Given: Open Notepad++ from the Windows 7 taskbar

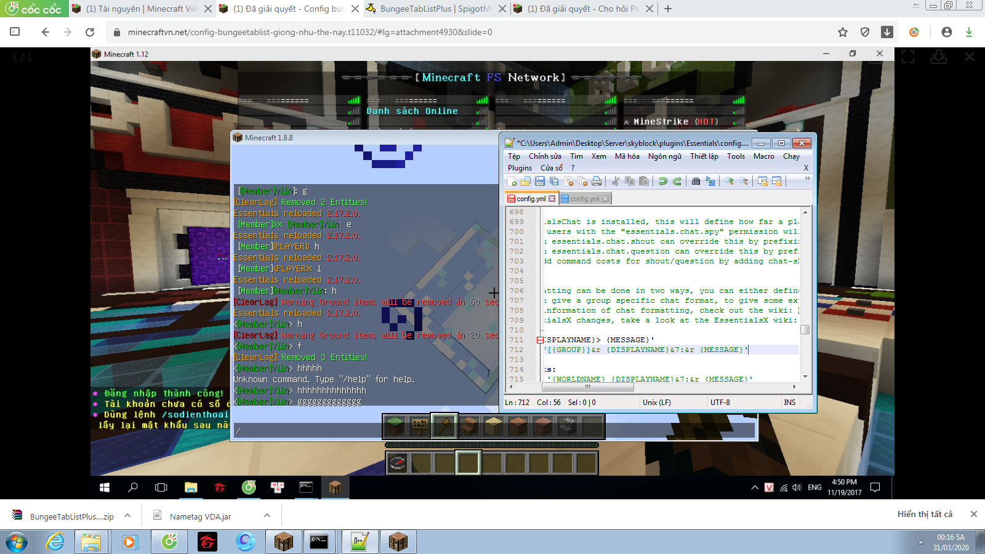Looking at the screenshot, I should pos(360,542).
